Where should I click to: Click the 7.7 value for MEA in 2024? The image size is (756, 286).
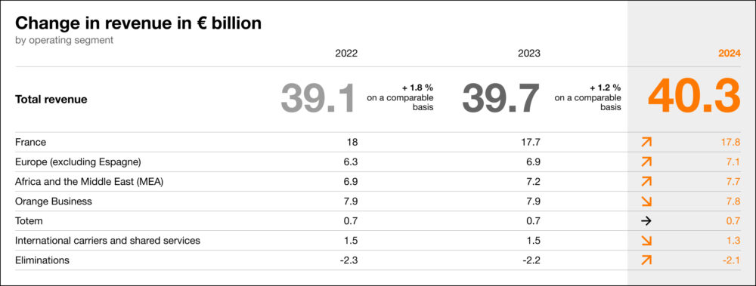coord(733,182)
